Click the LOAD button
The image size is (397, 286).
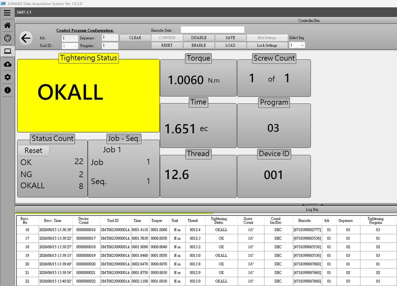click(x=230, y=45)
